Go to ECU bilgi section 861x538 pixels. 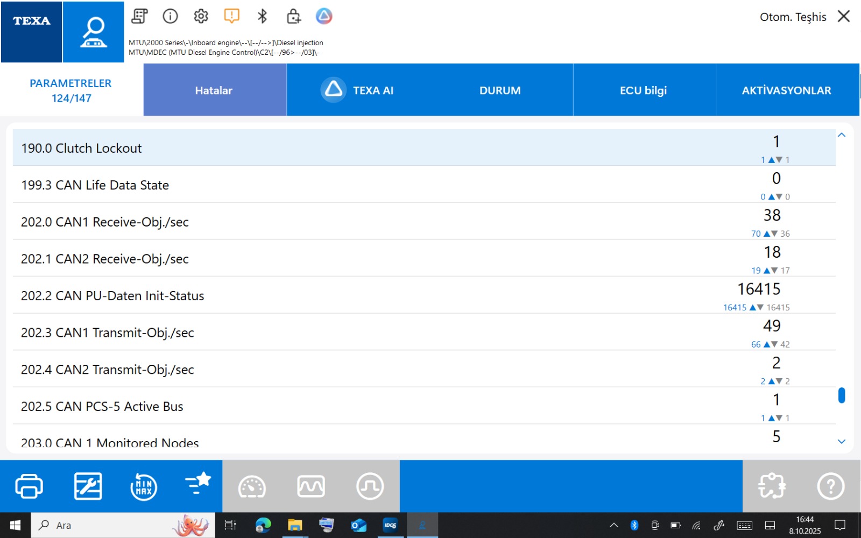click(643, 90)
